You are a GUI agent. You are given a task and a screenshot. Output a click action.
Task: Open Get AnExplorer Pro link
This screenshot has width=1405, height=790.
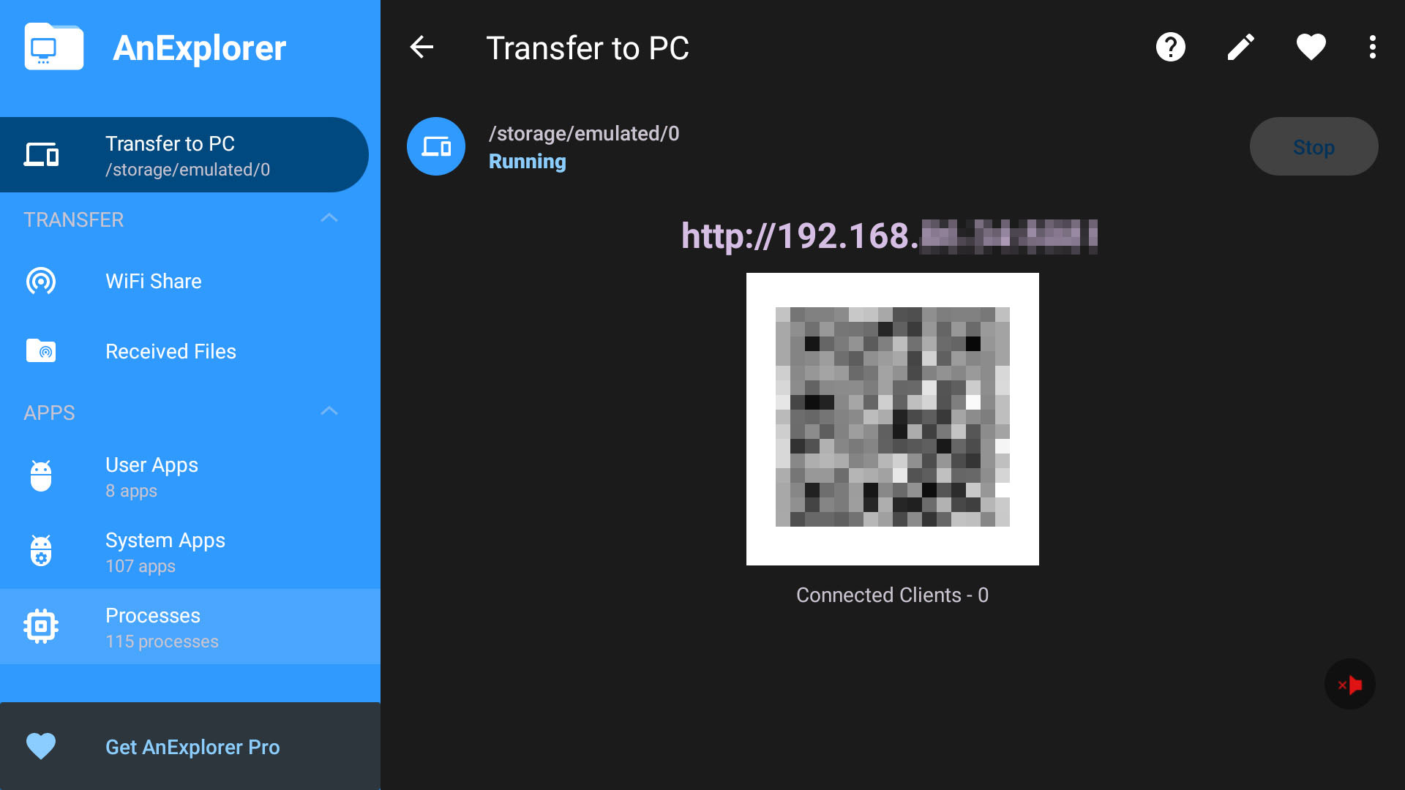193,745
